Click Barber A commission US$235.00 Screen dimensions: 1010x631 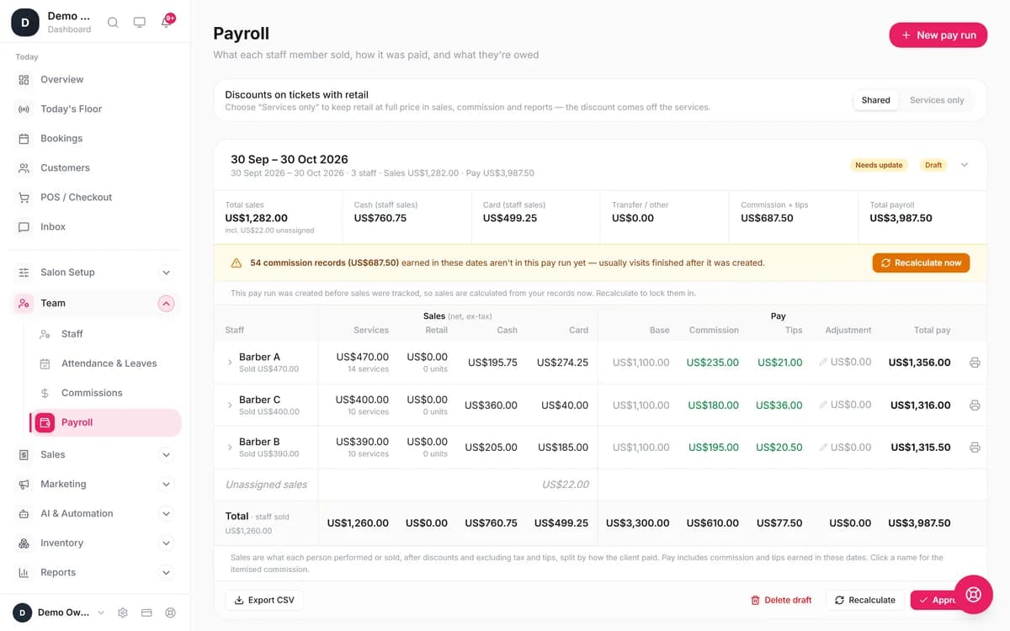[x=713, y=363]
